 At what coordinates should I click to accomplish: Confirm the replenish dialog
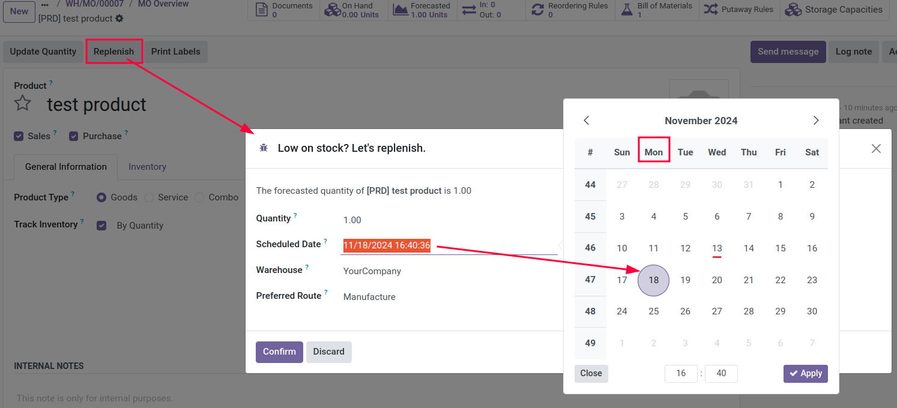279,352
